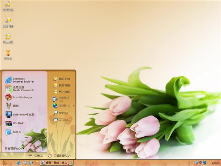This screenshot has width=221, height=166.
Task: Click the second quick launch icon beside Internet Explorer
Action: point(25,163)
